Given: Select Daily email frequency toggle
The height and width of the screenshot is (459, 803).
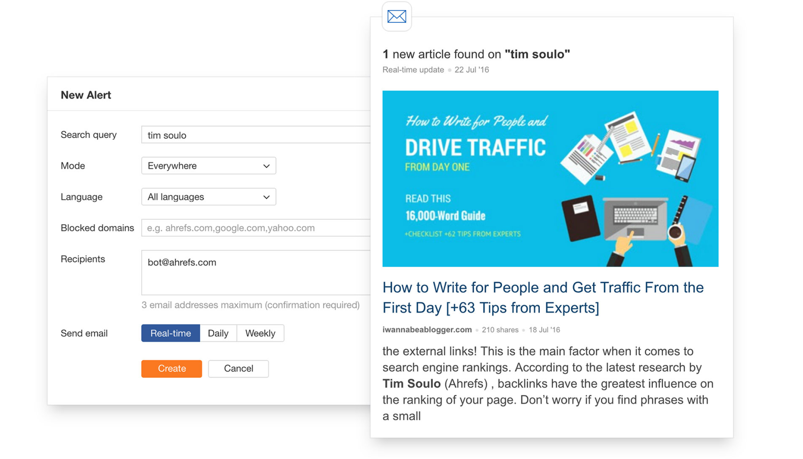Looking at the screenshot, I should [219, 333].
